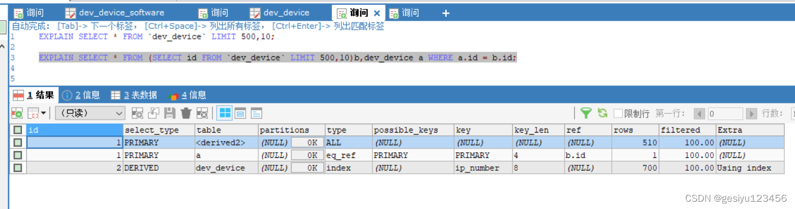Click the partitions column header
Image resolution: width=795 pixels, height=209 pixels.
tap(291, 130)
